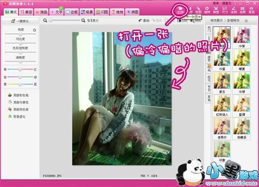Apply the 冷紫 effect thumbnail
Image resolution: width=259 pixels, height=187 pixels.
click(241, 37)
